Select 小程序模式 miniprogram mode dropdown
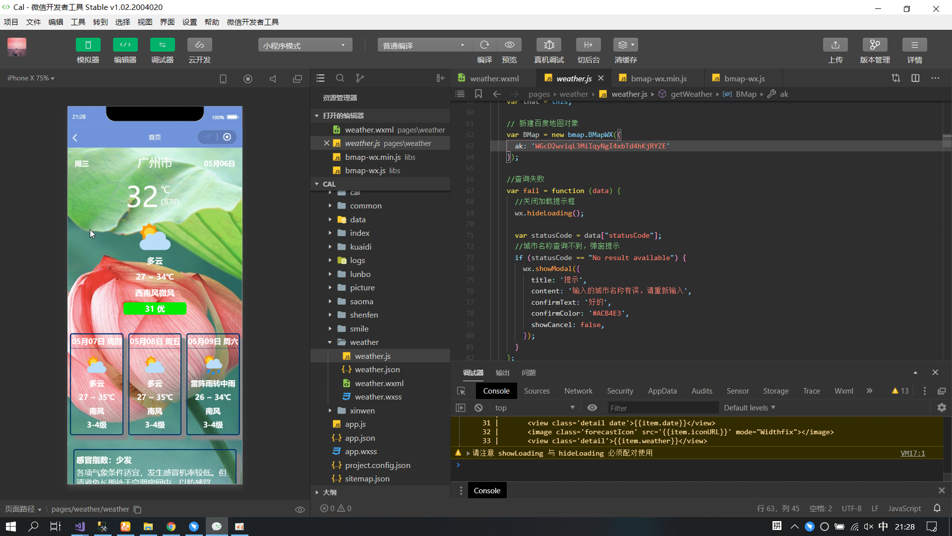Image resolution: width=952 pixels, height=536 pixels. coord(303,45)
